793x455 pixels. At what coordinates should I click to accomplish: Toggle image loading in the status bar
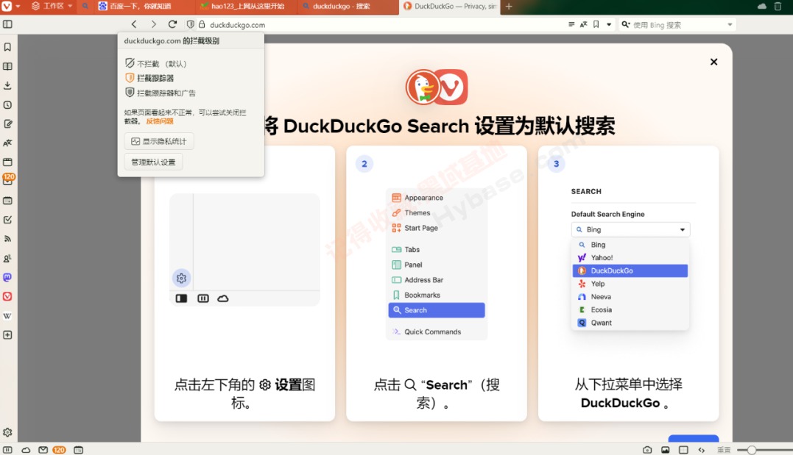[666, 449]
